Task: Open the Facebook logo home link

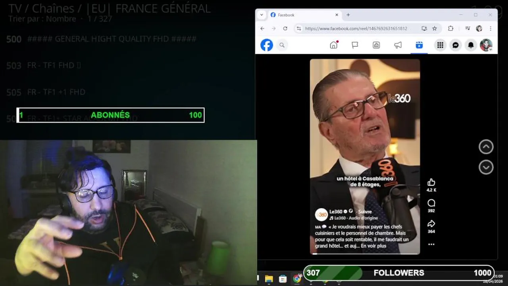Action: pos(267,45)
